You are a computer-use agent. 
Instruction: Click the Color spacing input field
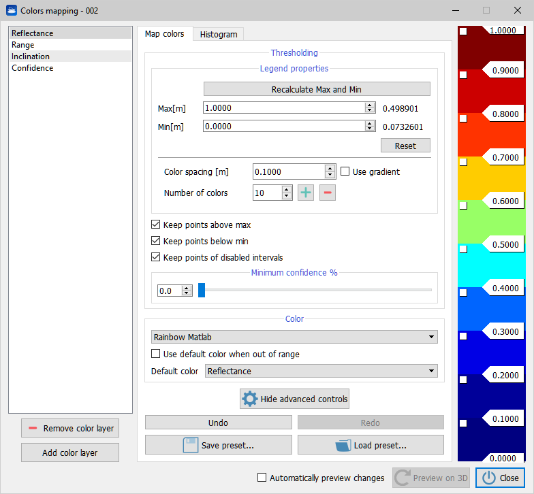288,172
